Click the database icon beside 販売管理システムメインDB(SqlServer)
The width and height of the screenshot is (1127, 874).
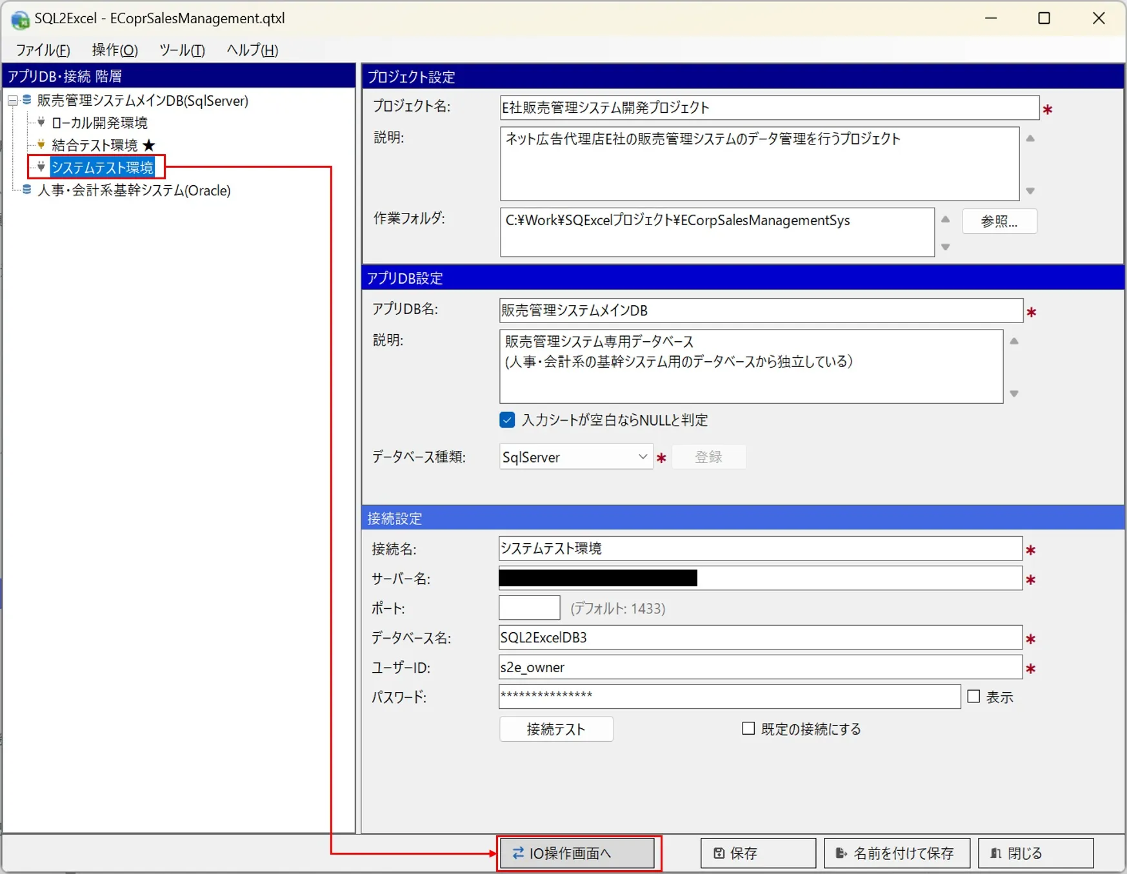click(x=27, y=100)
